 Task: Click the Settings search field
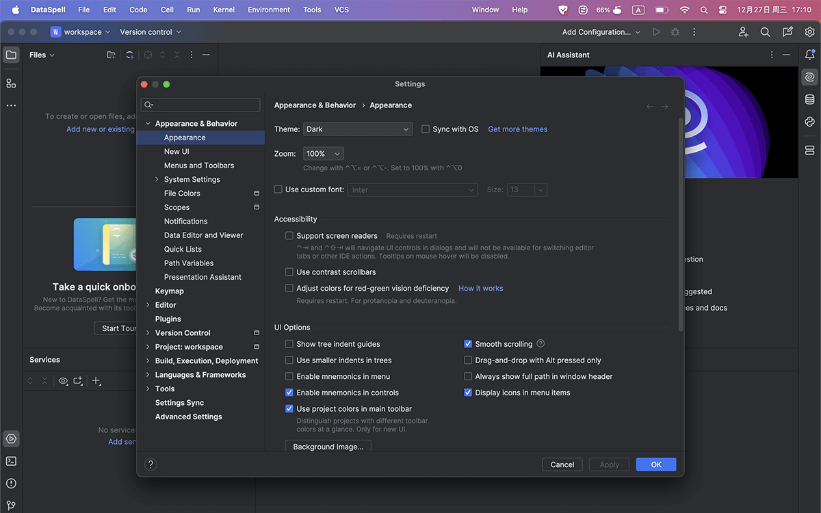(x=200, y=105)
